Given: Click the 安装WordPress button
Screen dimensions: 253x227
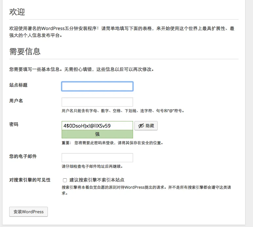Looking at the screenshot, I should [29, 212].
